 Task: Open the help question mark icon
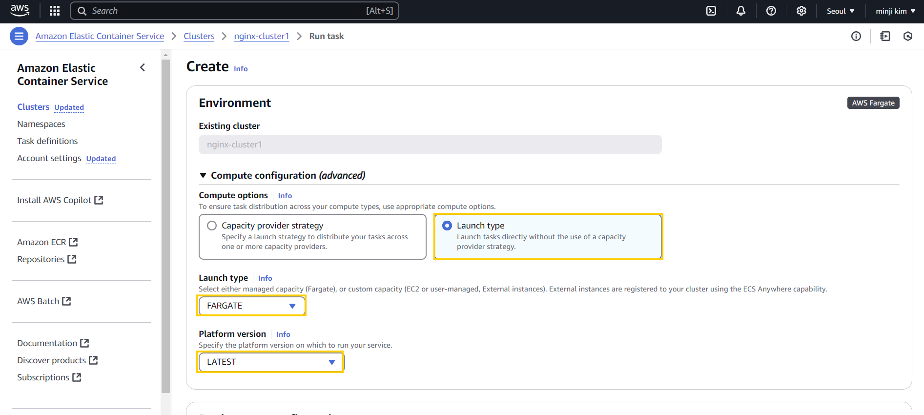point(771,11)
